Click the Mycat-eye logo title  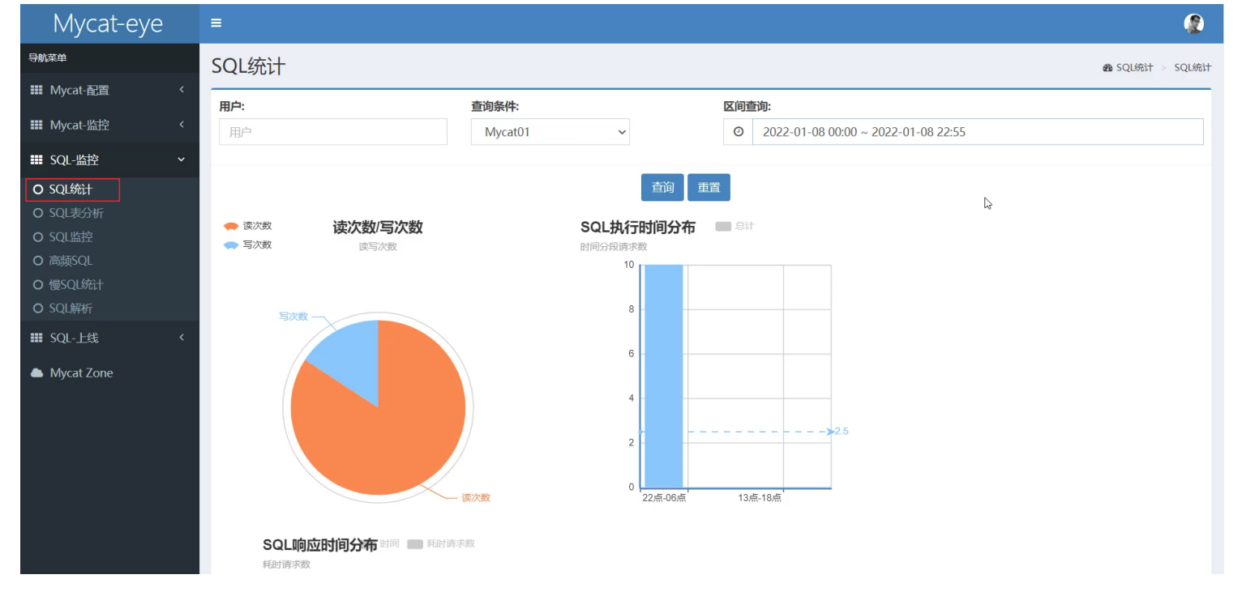tap(108, 23)
